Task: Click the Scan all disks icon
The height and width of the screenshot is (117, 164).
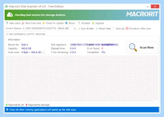Action: click(79, 28)
